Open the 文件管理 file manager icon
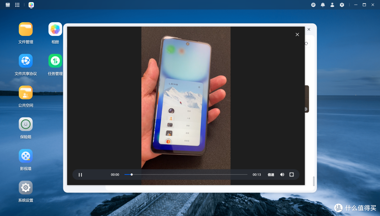The image size is (380, 216). point(26,29)
